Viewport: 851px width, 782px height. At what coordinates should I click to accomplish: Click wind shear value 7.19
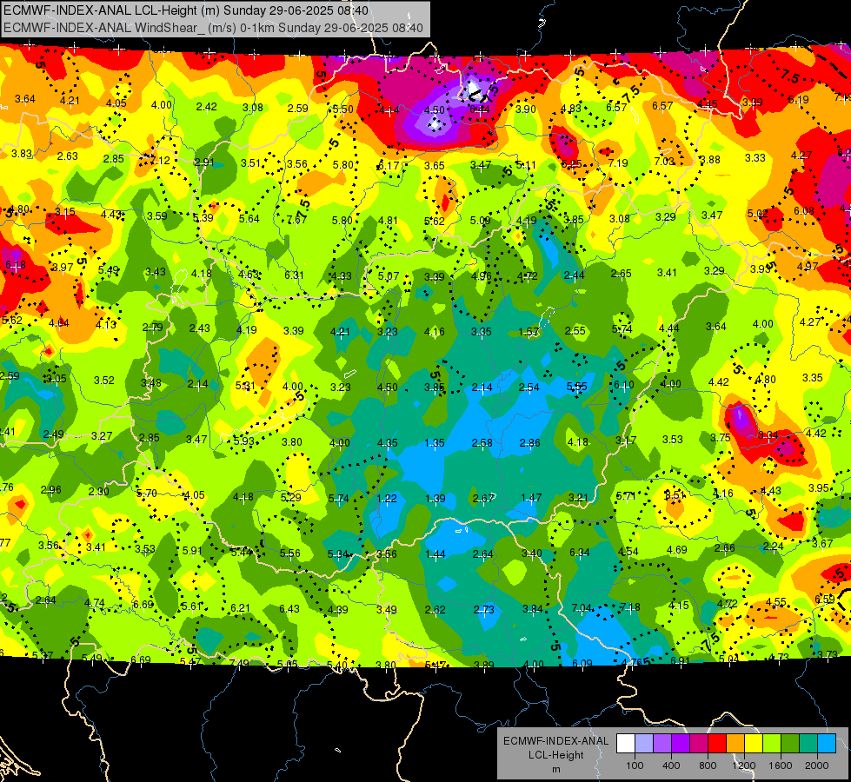(x=618, y=162)
